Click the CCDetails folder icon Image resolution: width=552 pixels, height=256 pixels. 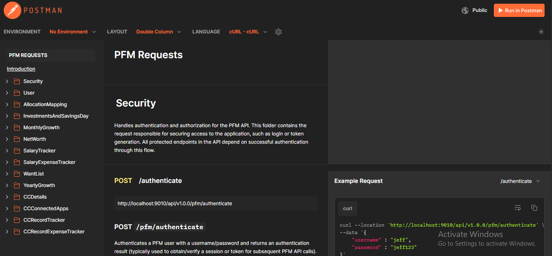[x=17, y=197]
